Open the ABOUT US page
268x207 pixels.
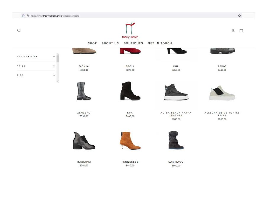click(110, 43)
